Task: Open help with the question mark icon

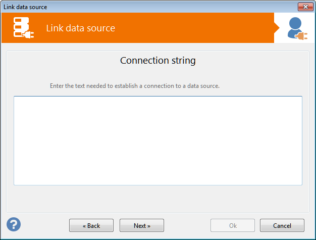Action: (14, 224)
